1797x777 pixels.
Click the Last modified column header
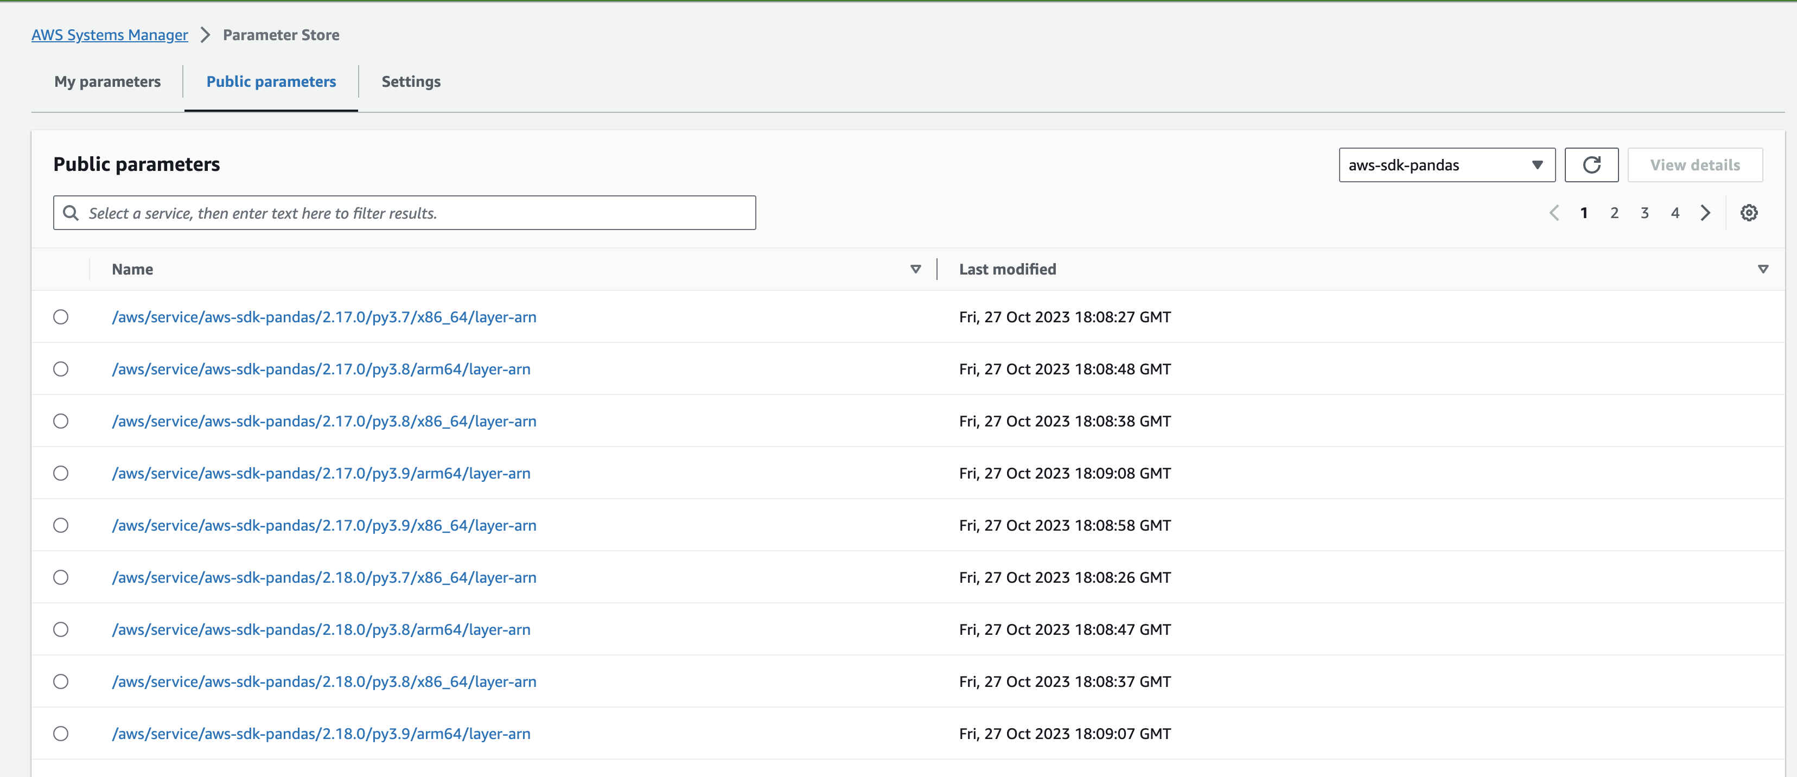[x=1008, y=269]
